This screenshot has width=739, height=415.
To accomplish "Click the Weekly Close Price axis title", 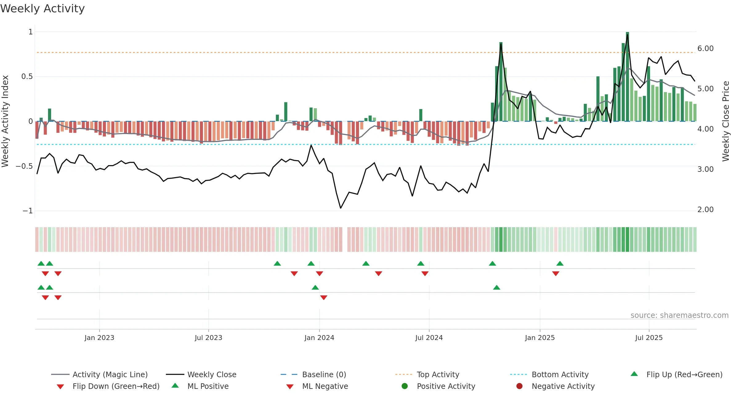I will point(726,121).
